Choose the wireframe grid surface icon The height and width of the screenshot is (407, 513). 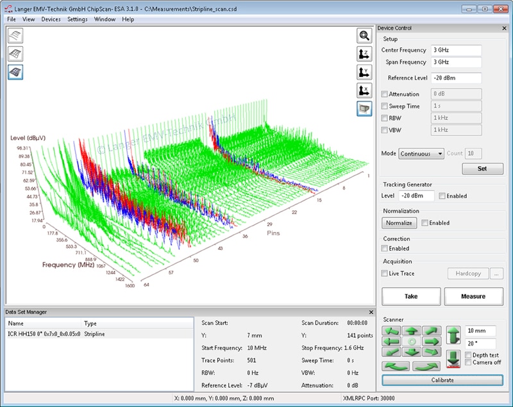point(15,54)
